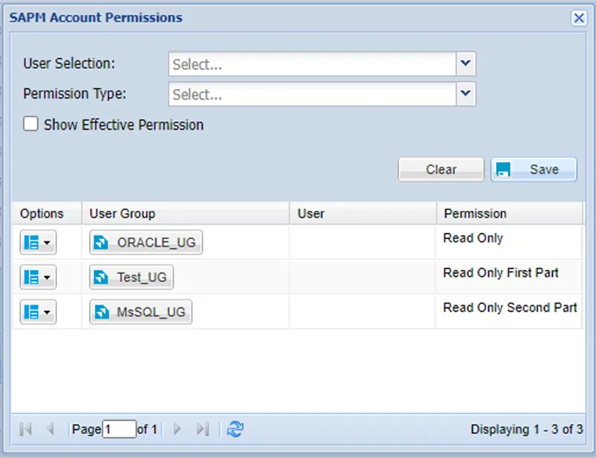Click the page number input box

click(x=119, y=429)
